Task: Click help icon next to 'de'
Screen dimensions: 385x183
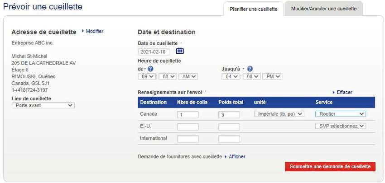Action: pyautogui.click(x=150, y=69)
